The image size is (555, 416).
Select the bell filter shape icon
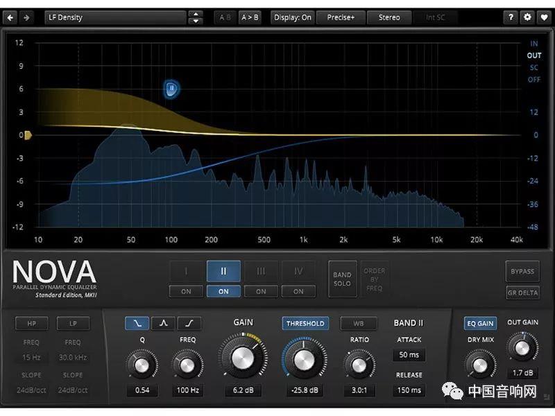(163, 323)
